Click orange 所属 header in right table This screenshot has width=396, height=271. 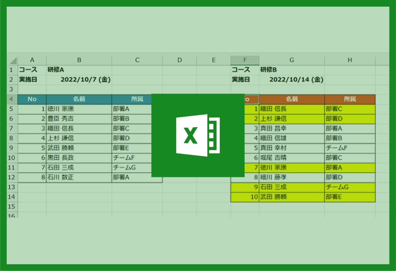(350, 99)
